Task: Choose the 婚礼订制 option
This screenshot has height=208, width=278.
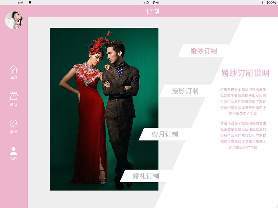Action: (x=146, y=176)
